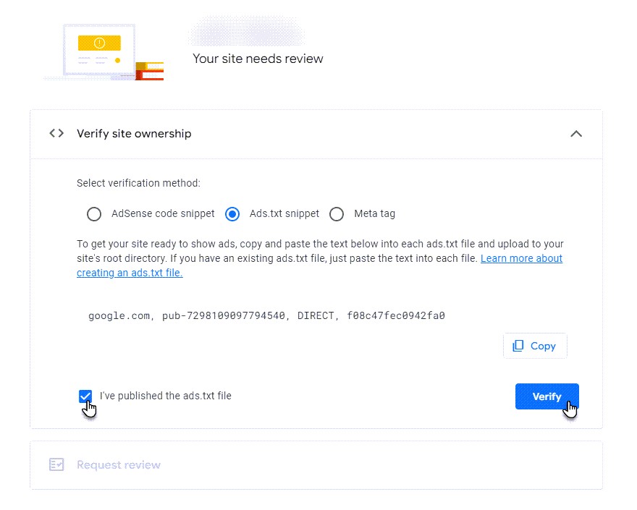Expand the Request review section
Screen dimensions: 637x510
(x=119, y=464)
